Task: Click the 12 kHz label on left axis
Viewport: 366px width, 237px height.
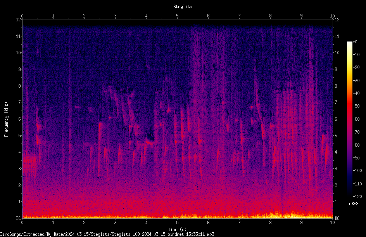Action: click(19, 20)
